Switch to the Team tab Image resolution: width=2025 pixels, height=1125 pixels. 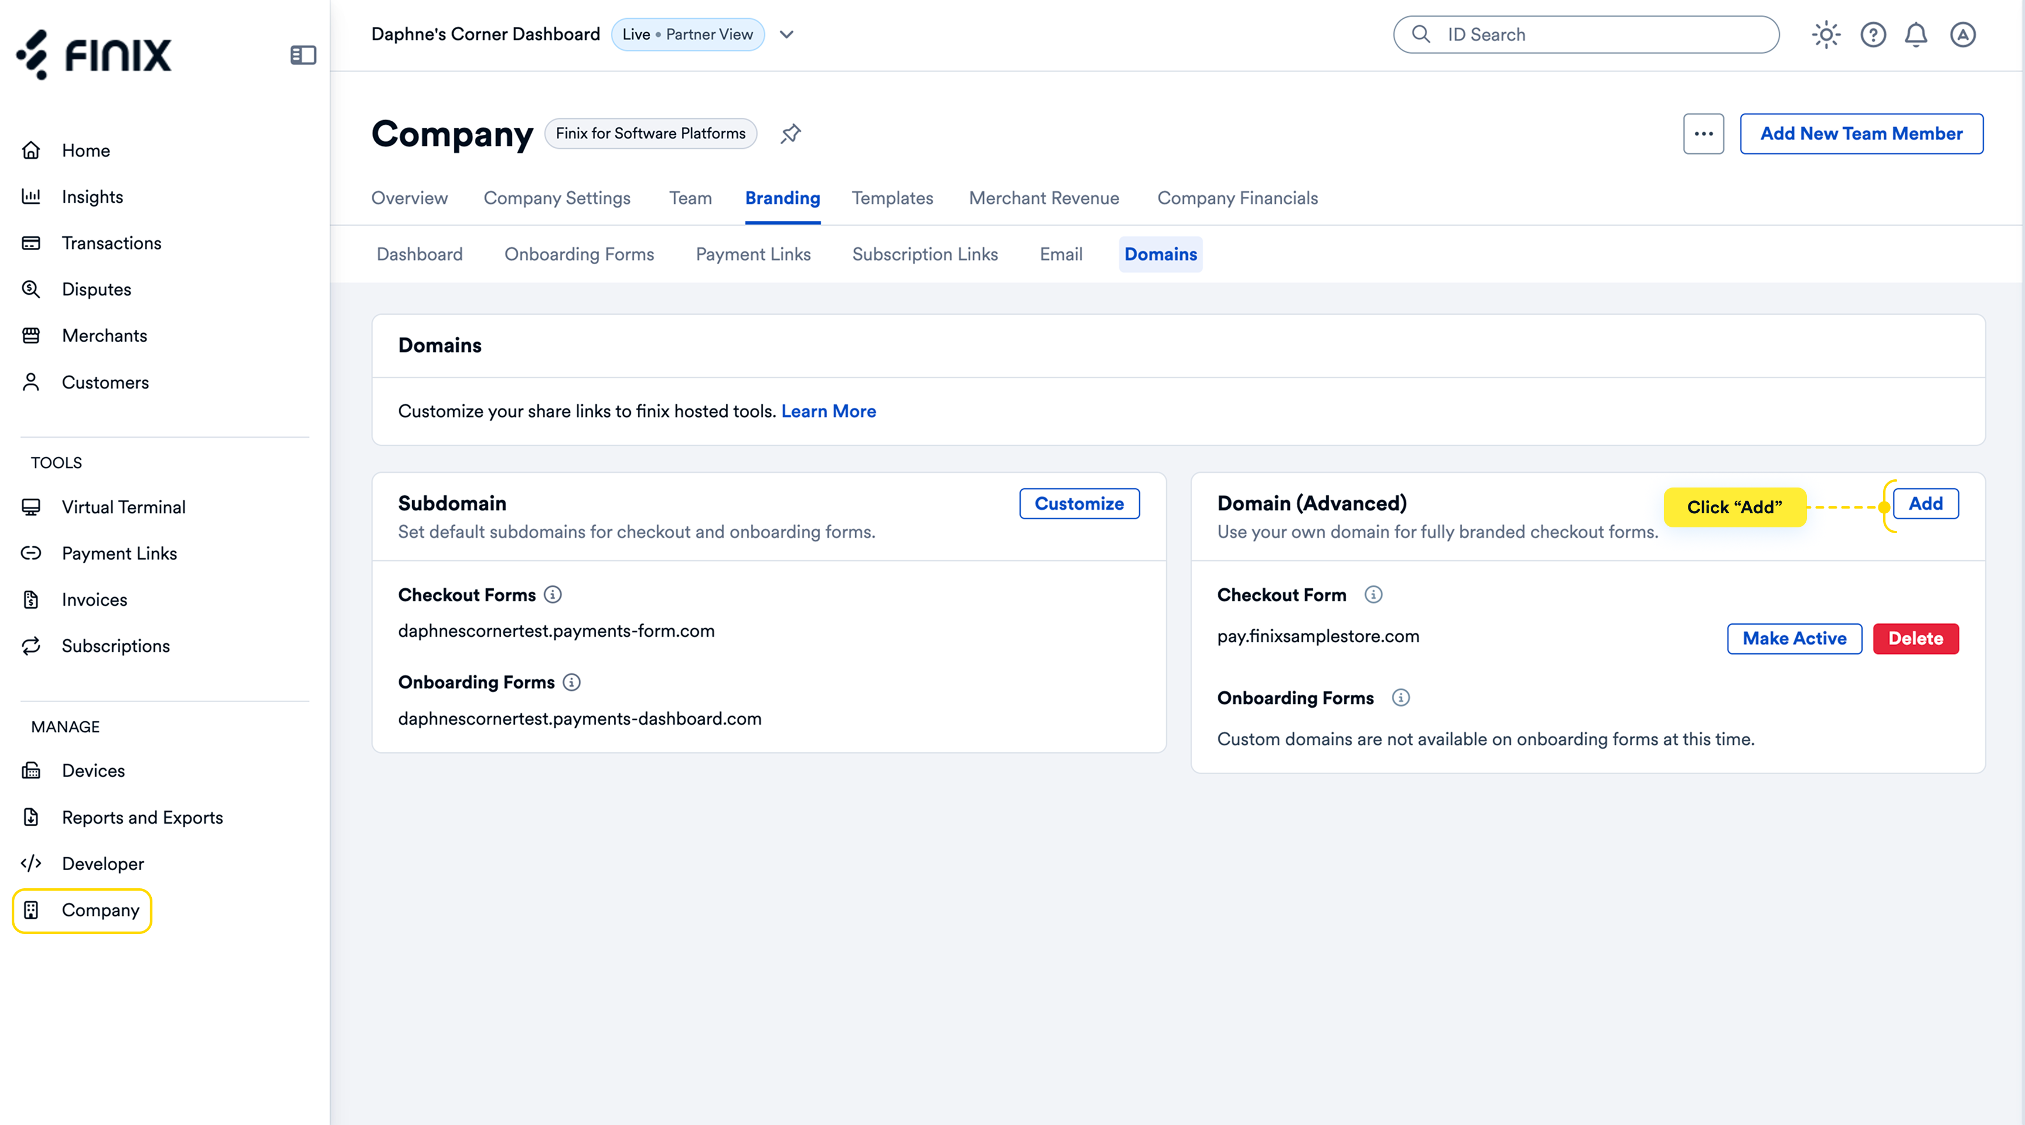pos(690,198)
